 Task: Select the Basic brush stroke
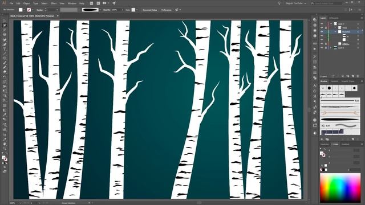coord(340,101)
